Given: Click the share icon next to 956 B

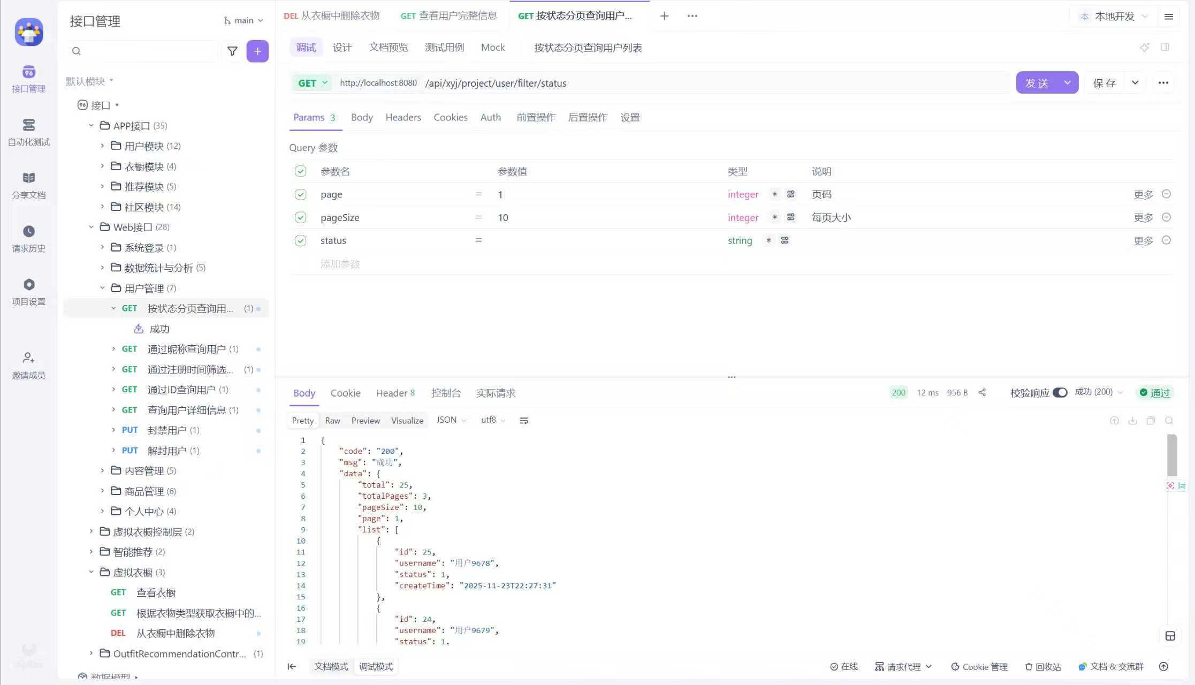Looking at the screenshot, I should 982,393.
